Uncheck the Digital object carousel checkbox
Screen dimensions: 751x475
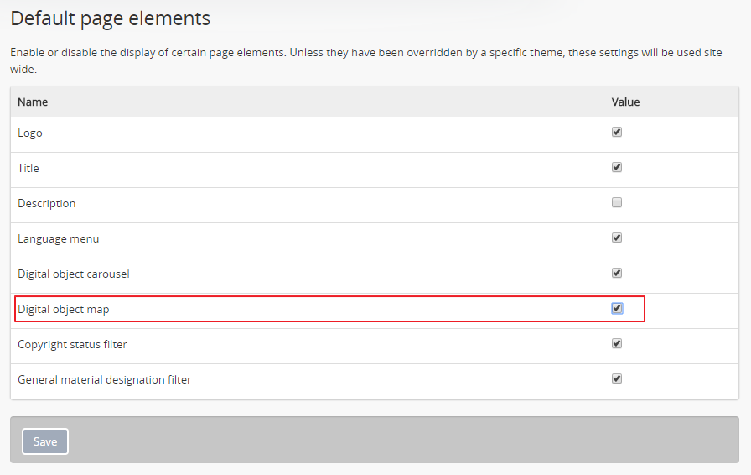(x=617, y=273)
